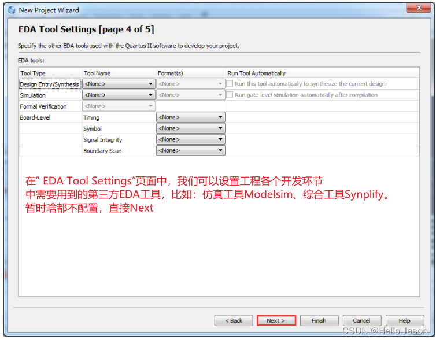Click the Quartus globe icon in title bar

tap(12, 10)
